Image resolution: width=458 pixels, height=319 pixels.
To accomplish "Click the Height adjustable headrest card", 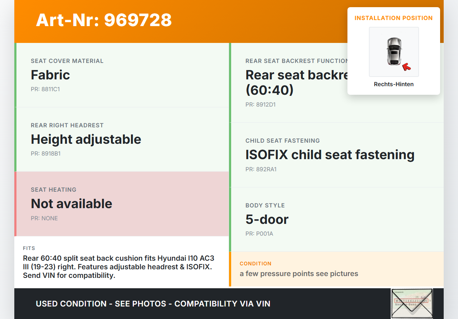I will pyautogui.click(x=122, y=139).
